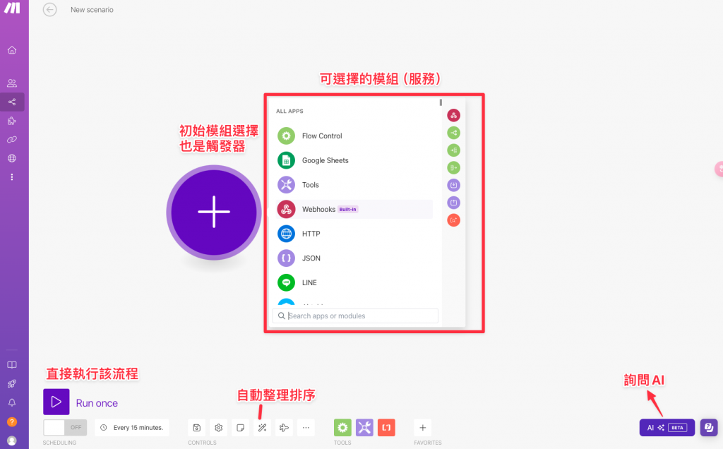Viewport: 723px width, 449px height.
Task: Select Flow Control from the apps list
Action: [354, 136]
